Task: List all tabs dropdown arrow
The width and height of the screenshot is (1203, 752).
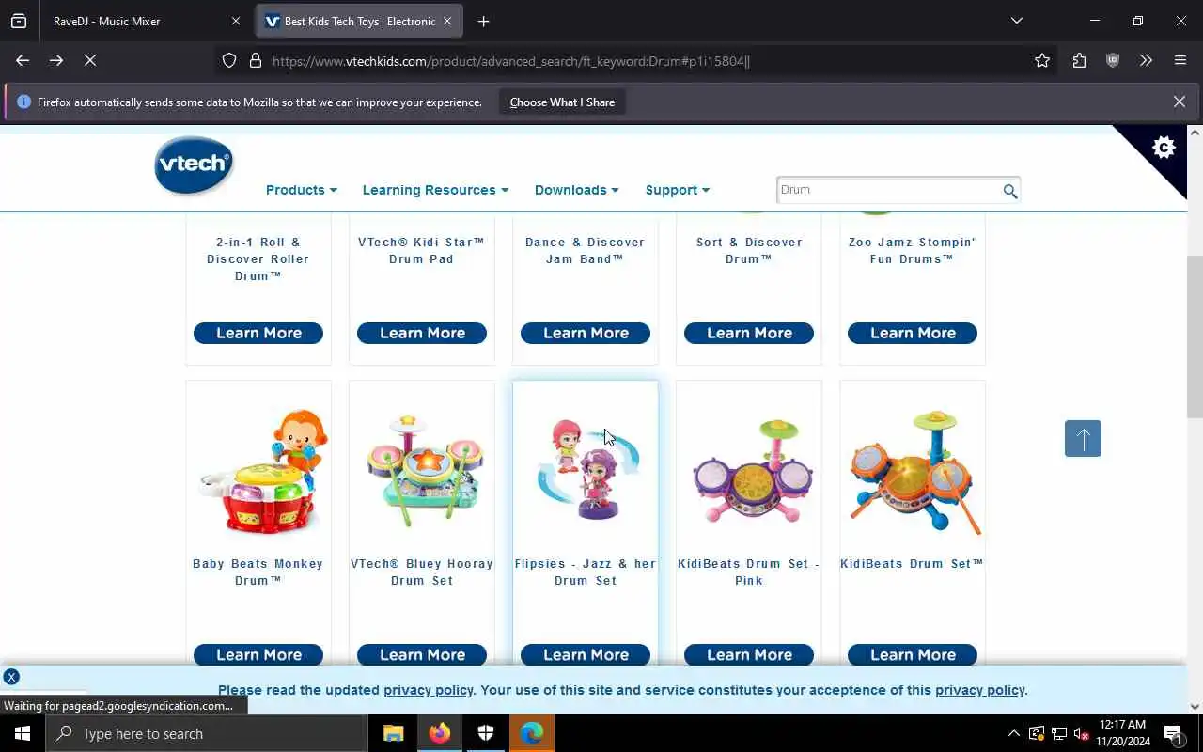Action: pyautogui.click(x=1016, y=21)
